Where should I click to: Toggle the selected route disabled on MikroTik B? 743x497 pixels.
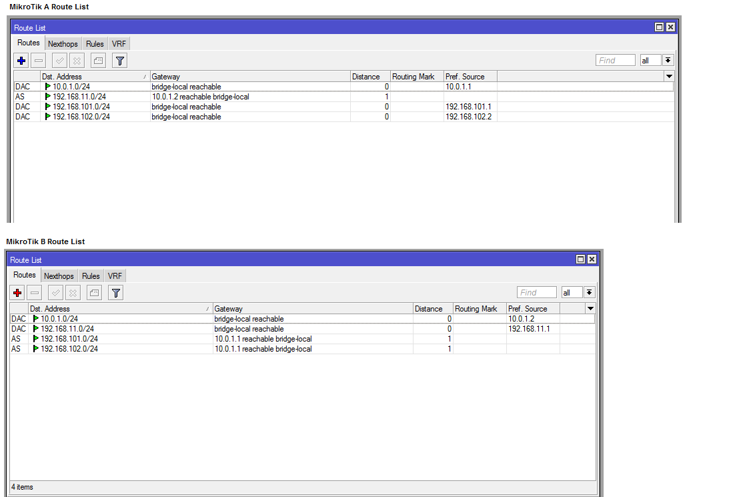[x=72, y=292]
